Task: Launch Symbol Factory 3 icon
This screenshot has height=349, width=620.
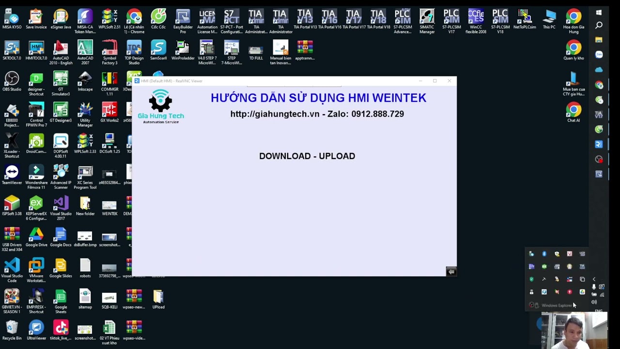Action: 109,53
